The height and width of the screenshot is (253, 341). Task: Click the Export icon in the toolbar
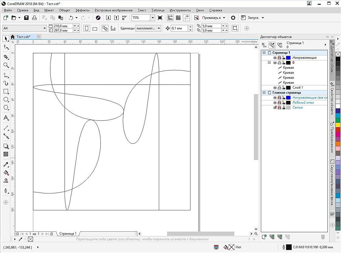coord(116,18)
